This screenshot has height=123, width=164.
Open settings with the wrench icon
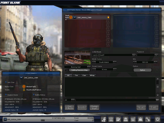click(148, 119)
